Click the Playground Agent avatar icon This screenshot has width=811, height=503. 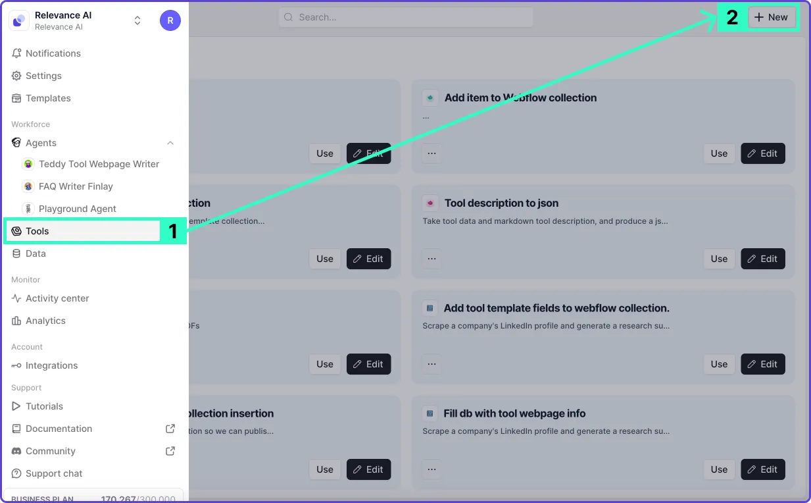pos(28,209)
